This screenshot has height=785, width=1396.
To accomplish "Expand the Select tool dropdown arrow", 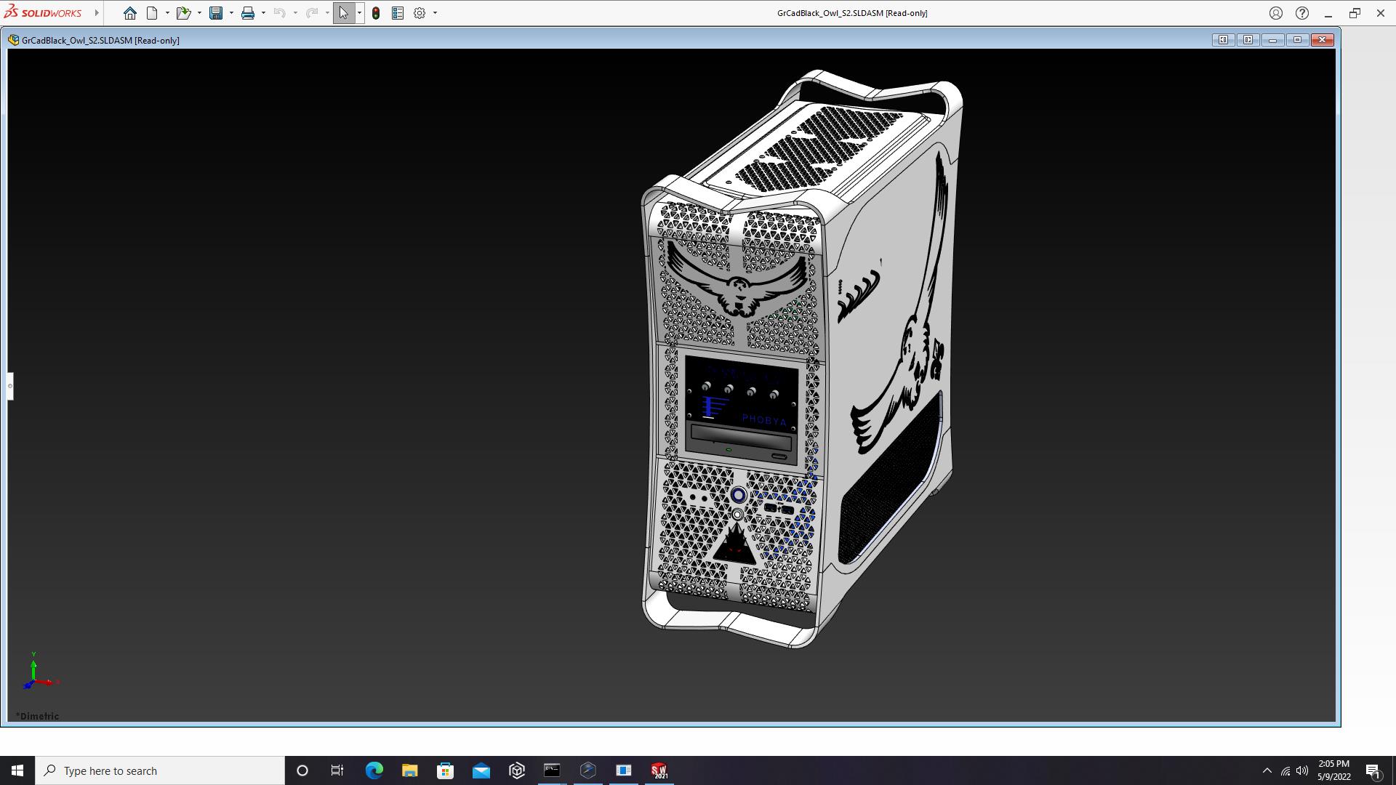I will pyautogui.click(x=359, y=13).
